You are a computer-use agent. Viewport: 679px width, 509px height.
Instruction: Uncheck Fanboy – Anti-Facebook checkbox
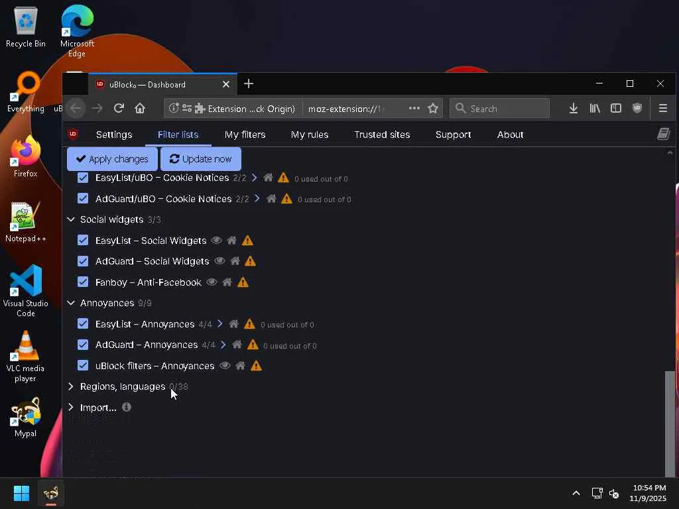[x=83, y=282]
